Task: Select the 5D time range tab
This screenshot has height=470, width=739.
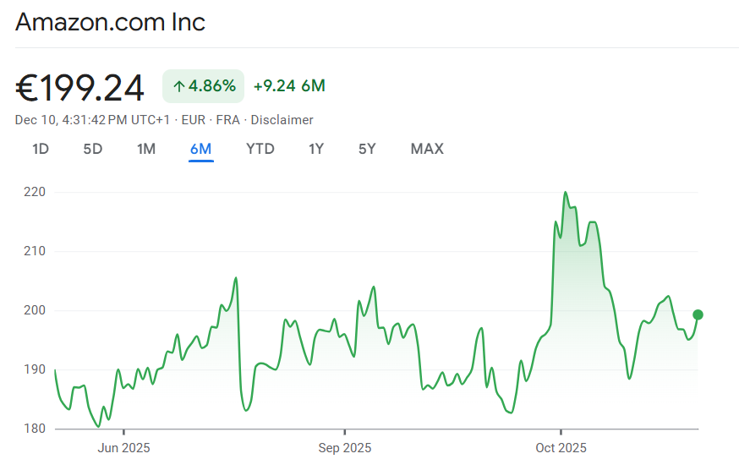Action: (x=93, y=150)
